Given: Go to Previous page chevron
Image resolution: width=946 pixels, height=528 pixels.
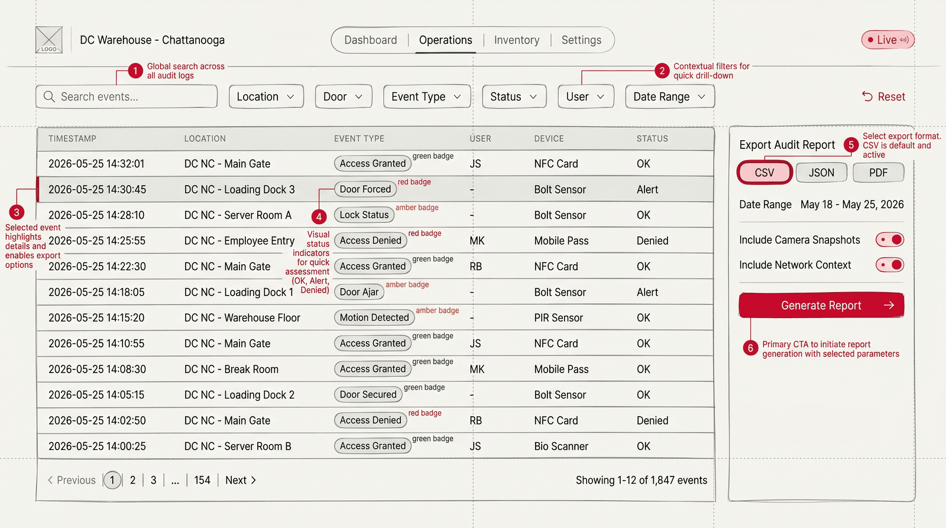Looking at the screenshot, I should [x=50, y=480].
